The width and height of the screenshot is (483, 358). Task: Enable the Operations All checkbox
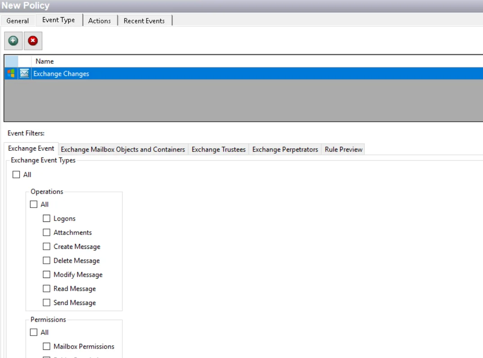pos(34,204)
